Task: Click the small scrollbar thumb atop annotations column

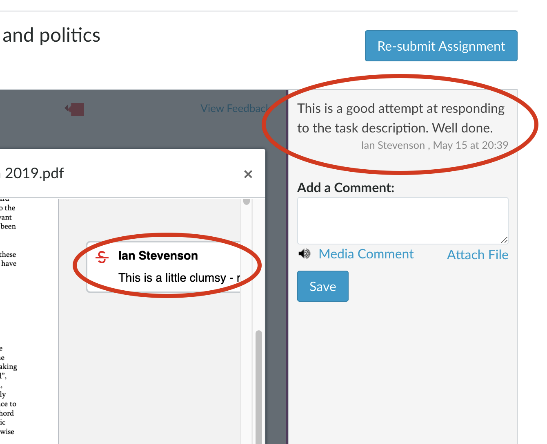Action: click(246, 201)
